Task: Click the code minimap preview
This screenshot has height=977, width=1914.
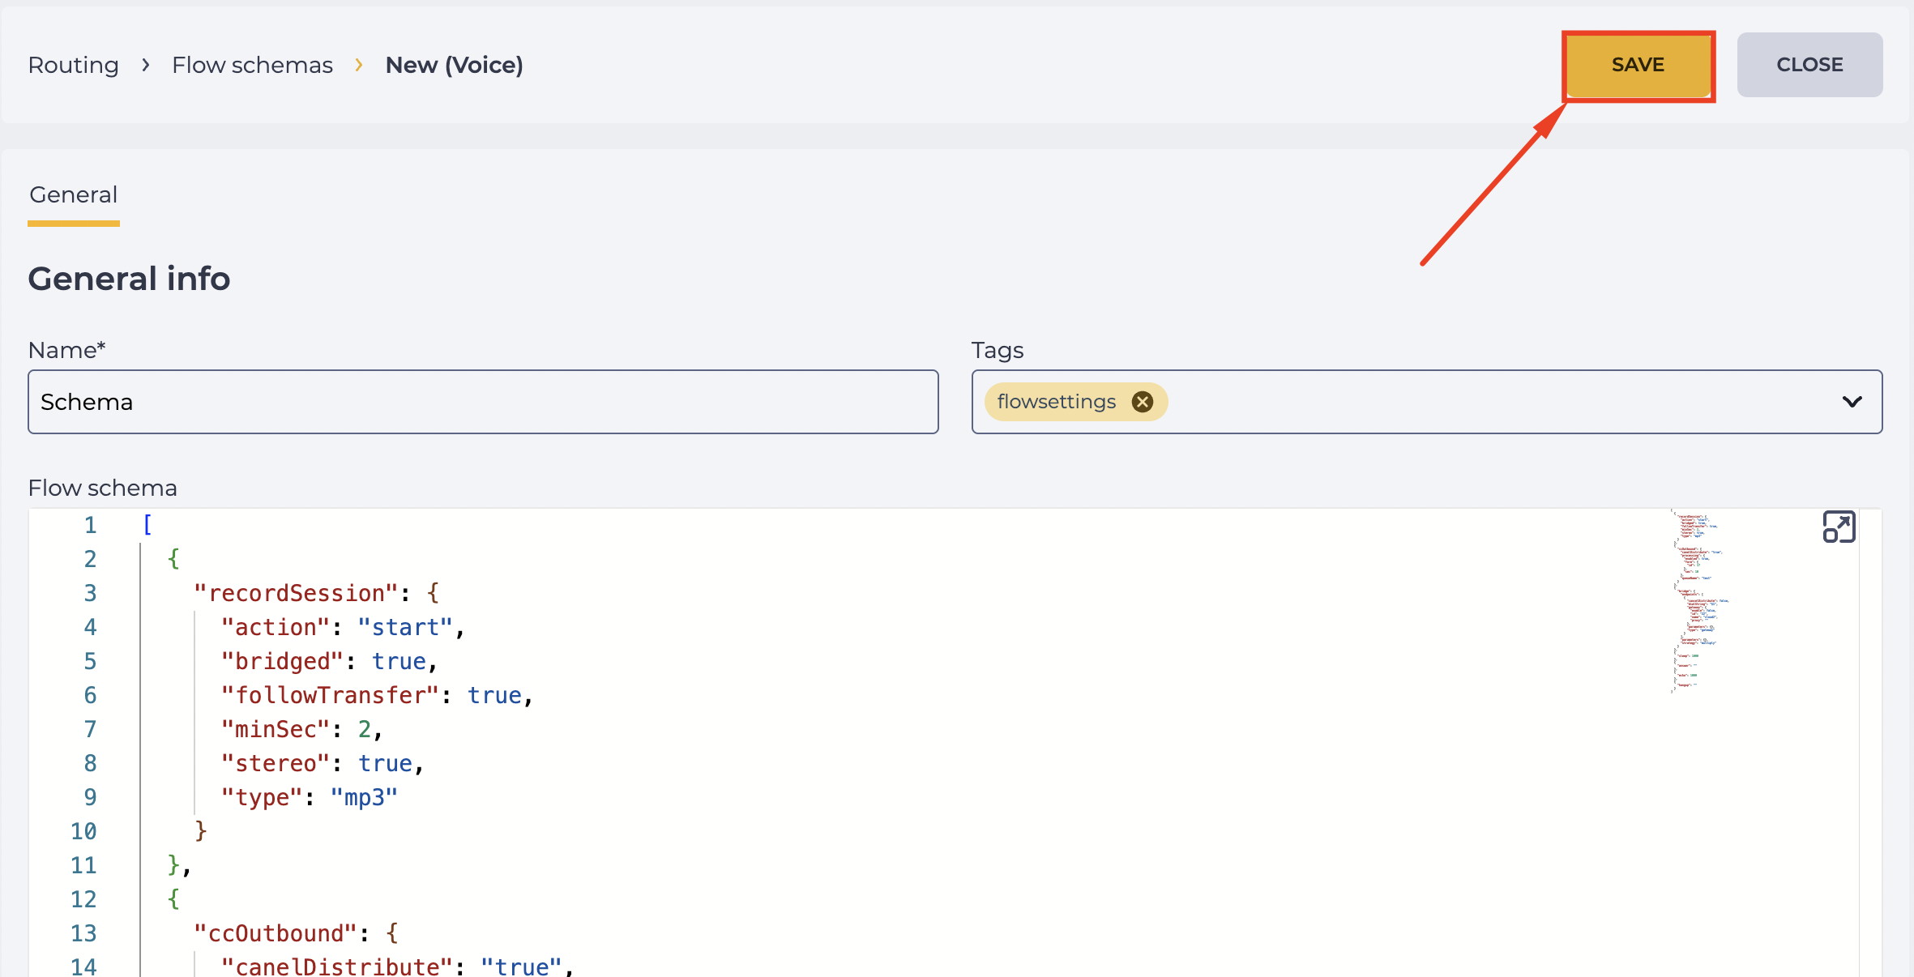Action: 1699,600
